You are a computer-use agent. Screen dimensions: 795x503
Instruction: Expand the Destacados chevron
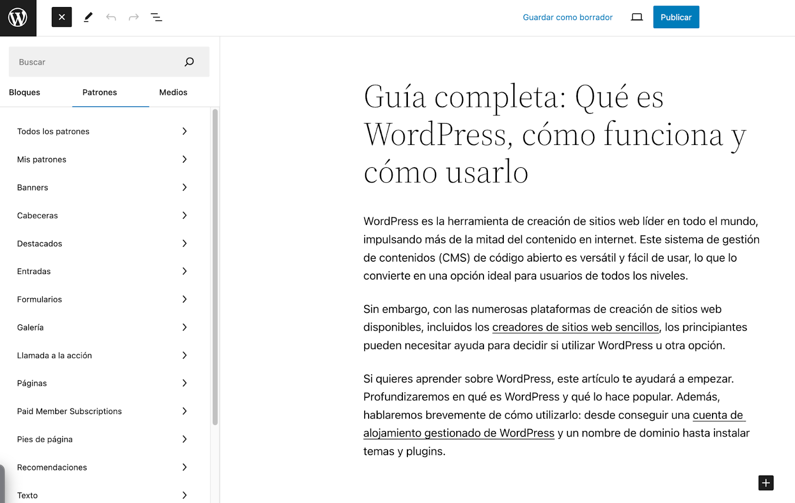[x=184, y=243]
